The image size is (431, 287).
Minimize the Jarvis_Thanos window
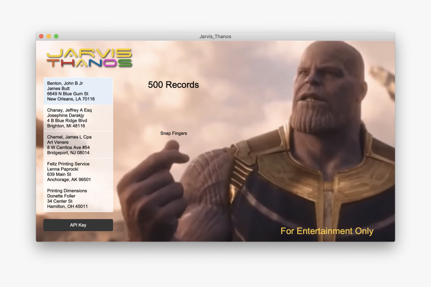(x=49, y=36)
